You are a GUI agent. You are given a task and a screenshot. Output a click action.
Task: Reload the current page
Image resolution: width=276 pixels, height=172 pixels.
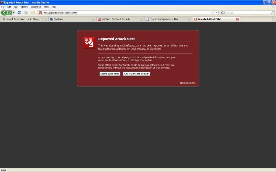[x=19, y=13]
